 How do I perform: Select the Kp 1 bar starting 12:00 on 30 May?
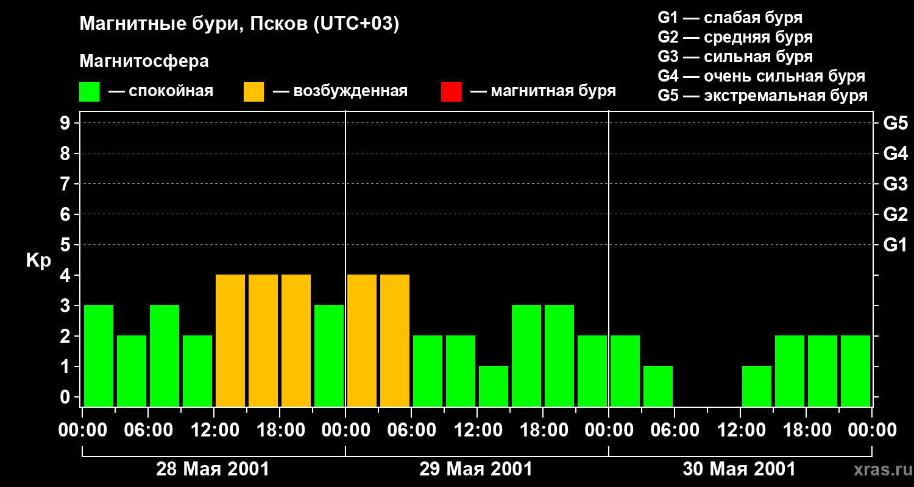[757, 386]
